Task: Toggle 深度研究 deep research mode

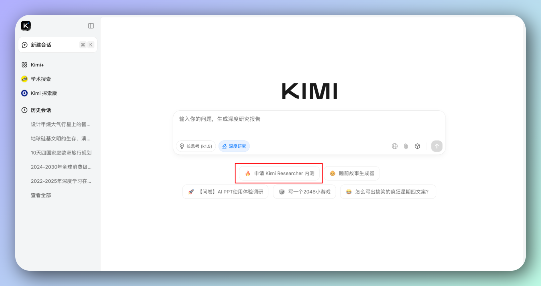Action: [234, 146]
